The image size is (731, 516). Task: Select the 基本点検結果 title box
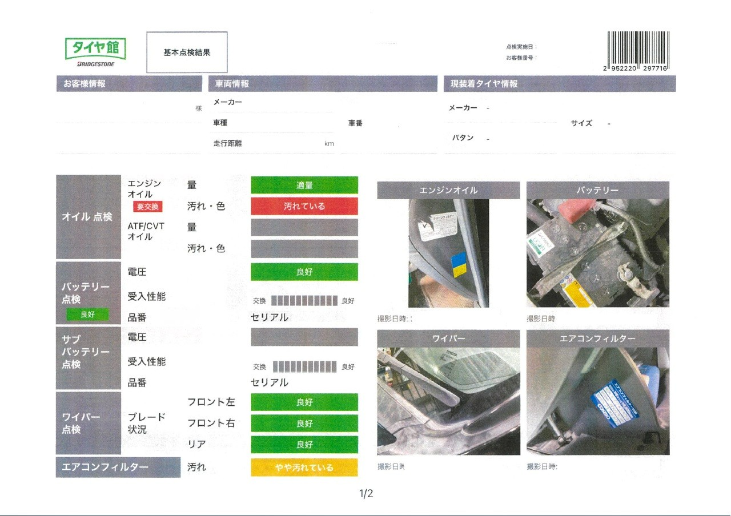[187, 53]
